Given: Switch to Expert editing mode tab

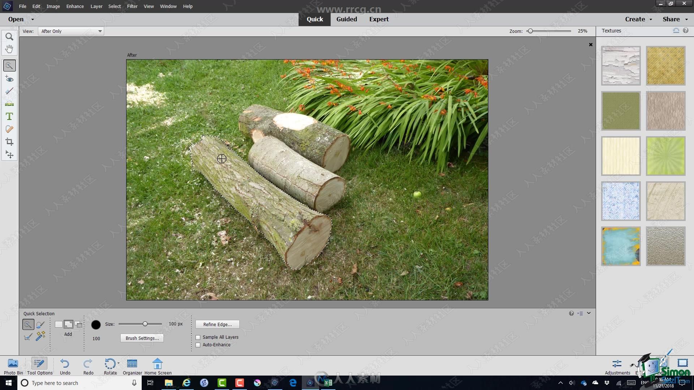Looking at the screenshot, I should [x=379, y=19].
